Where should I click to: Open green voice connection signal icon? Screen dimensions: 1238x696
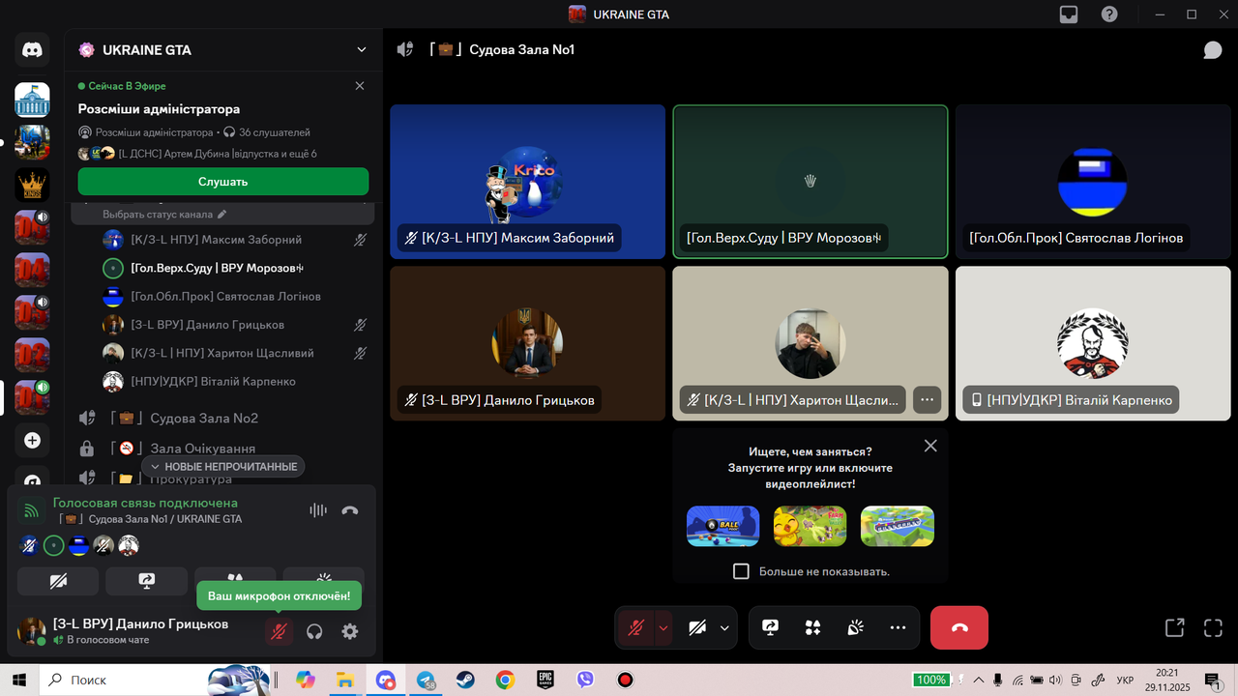32,510
